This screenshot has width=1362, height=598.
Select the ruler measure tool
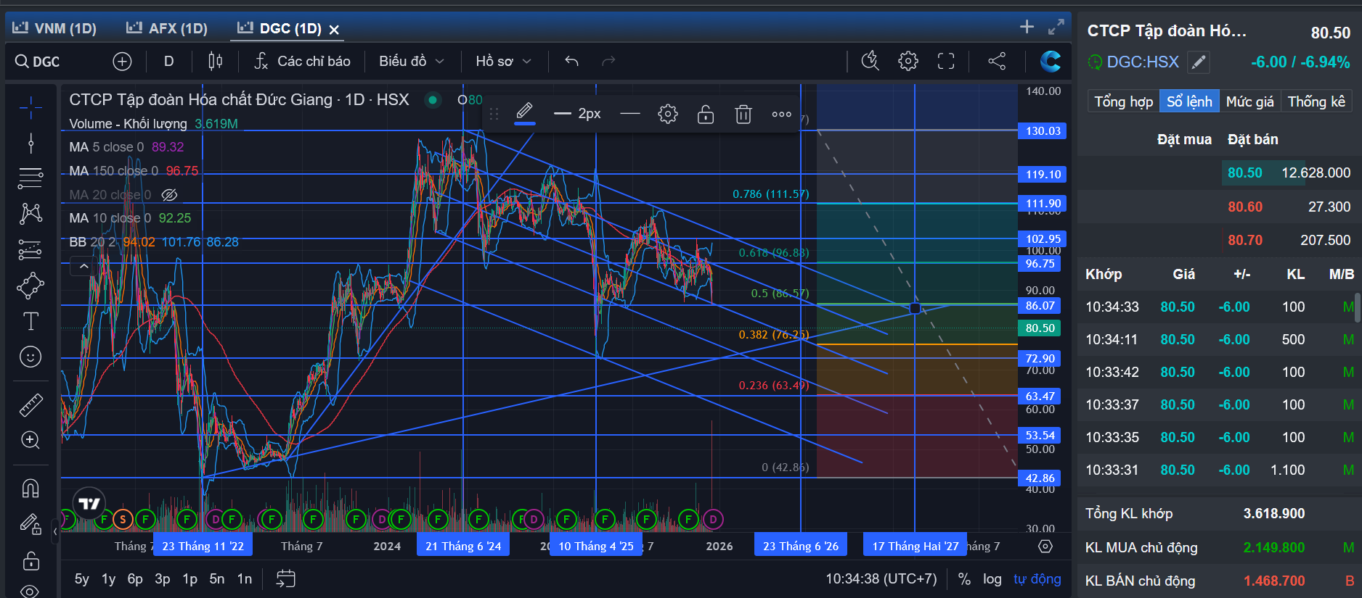tap(30, 404)
